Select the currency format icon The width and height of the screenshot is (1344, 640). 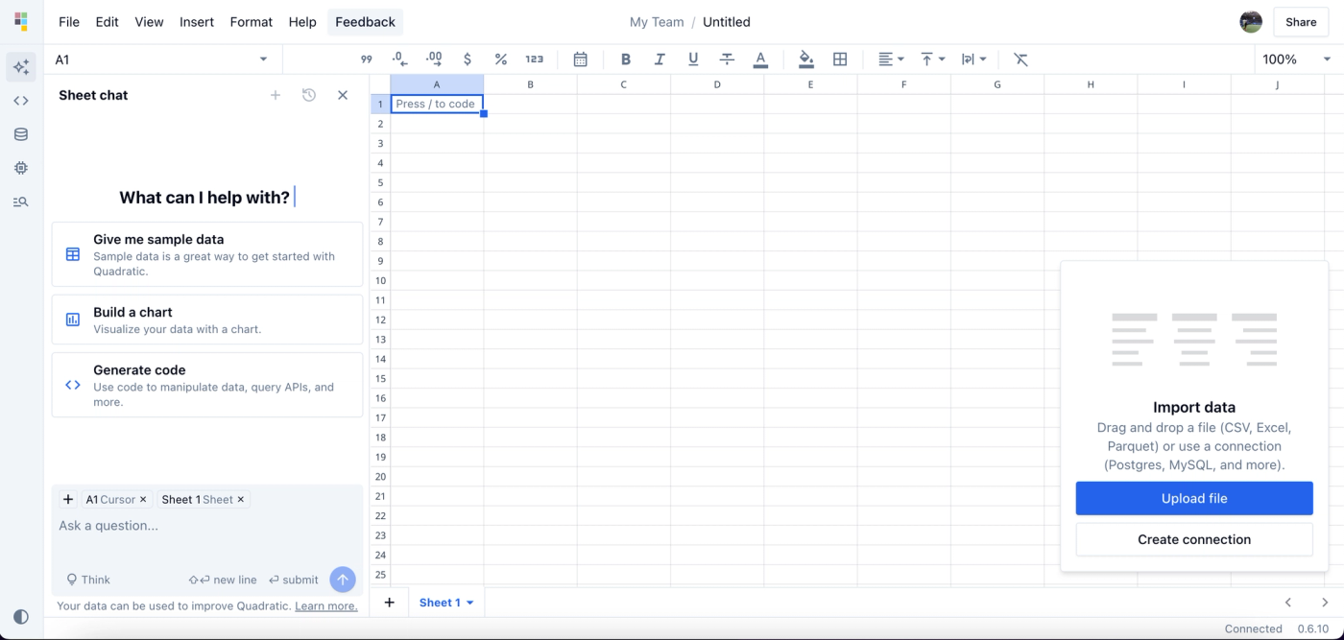[x=468, y=59]
